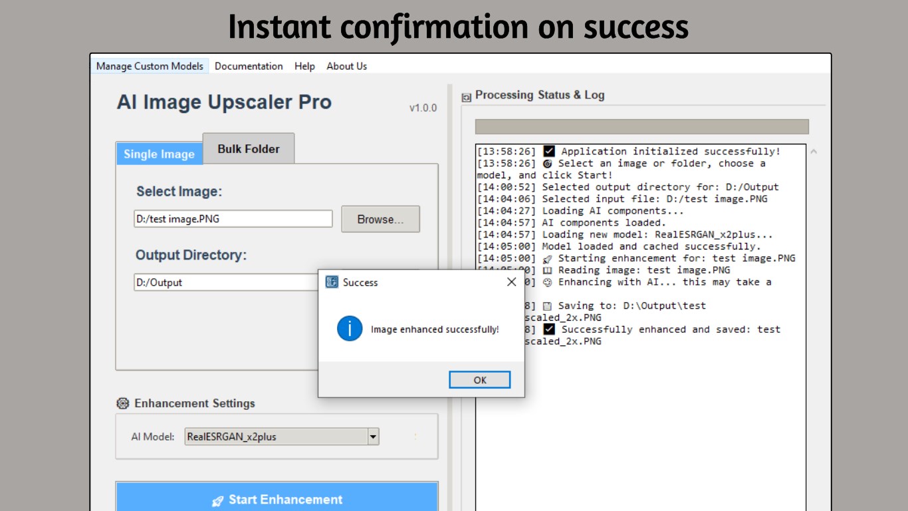The width and height of the screenshot is (908, 511).
Task: Open the AI Model dropdown
Action: tap(372, 436)
